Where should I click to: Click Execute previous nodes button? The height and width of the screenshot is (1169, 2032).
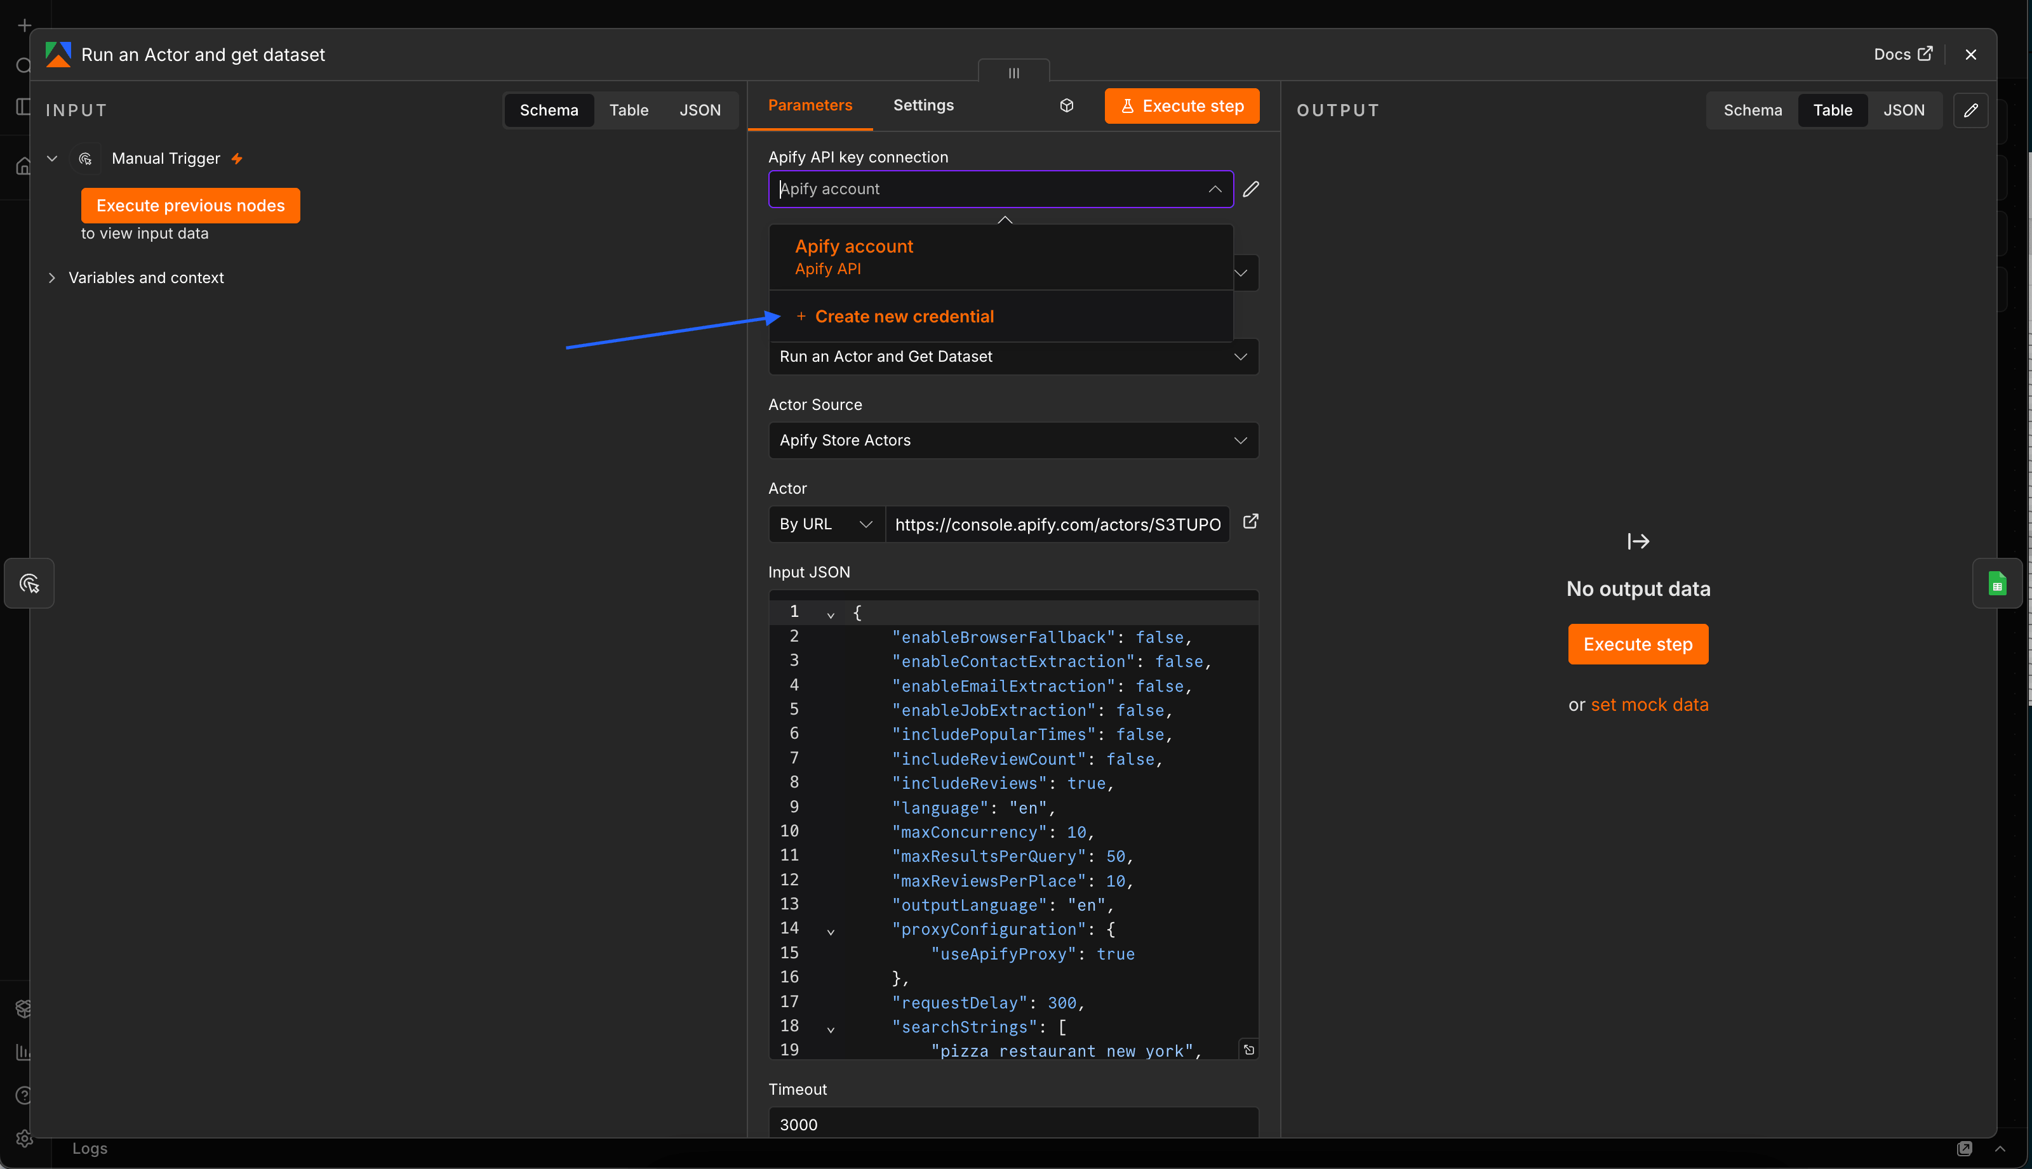(190, 206)
